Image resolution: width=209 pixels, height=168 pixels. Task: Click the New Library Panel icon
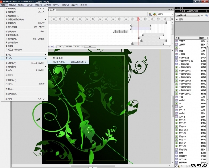click(x=207, y=15)
